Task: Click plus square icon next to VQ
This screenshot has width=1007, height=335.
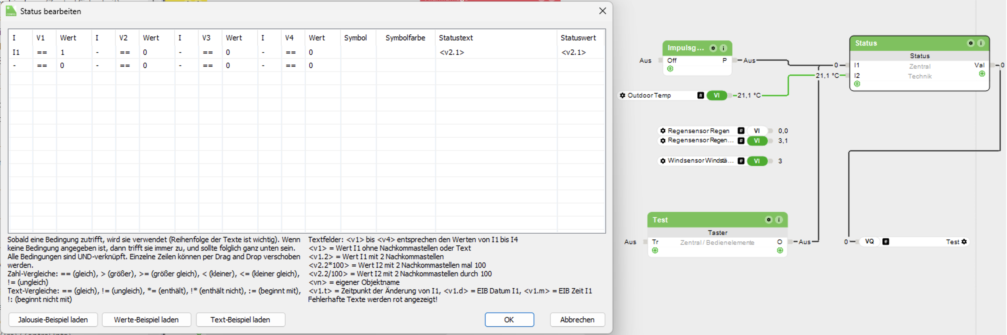Action: [x=886, y=242]
